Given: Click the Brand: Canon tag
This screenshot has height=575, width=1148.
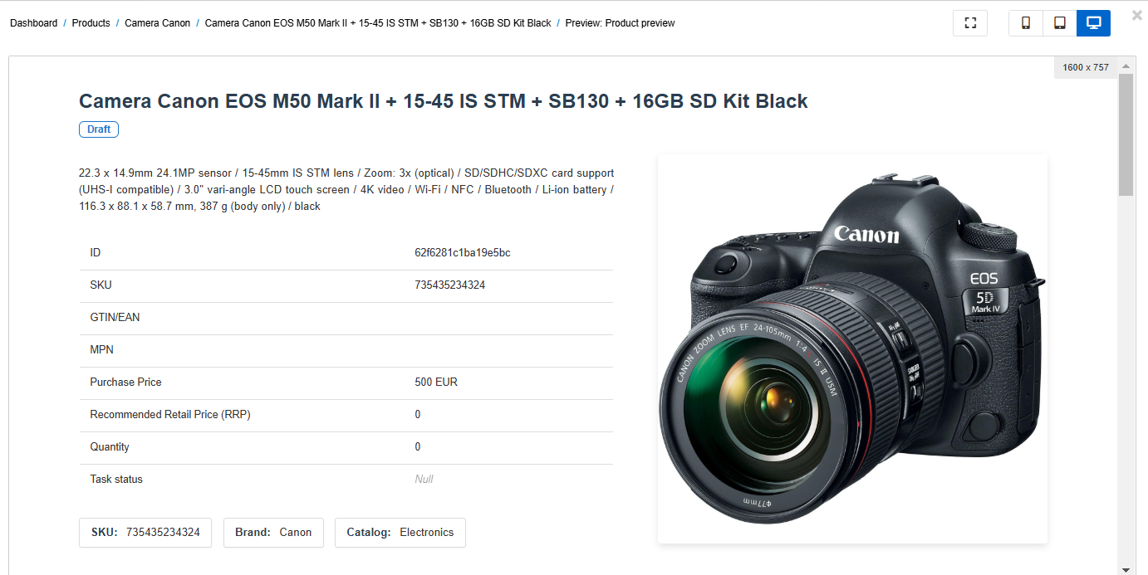Looking at the screenshot, I should pos(273,533).
